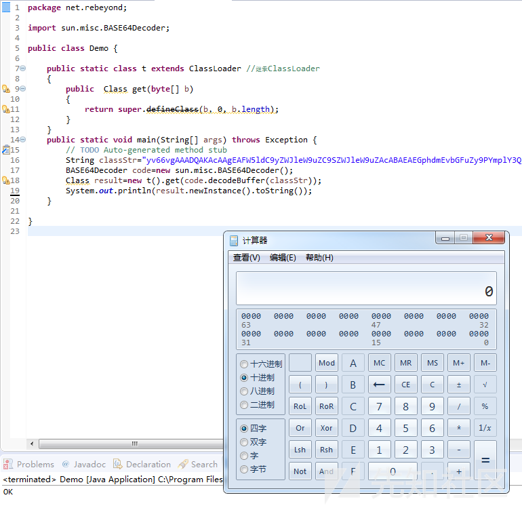Click the 1/x reciprocal button
522x508 pixels.
[x=485, y=428]
